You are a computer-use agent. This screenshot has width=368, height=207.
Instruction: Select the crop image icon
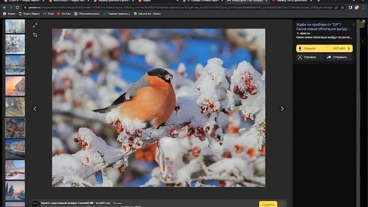(35, 35)
